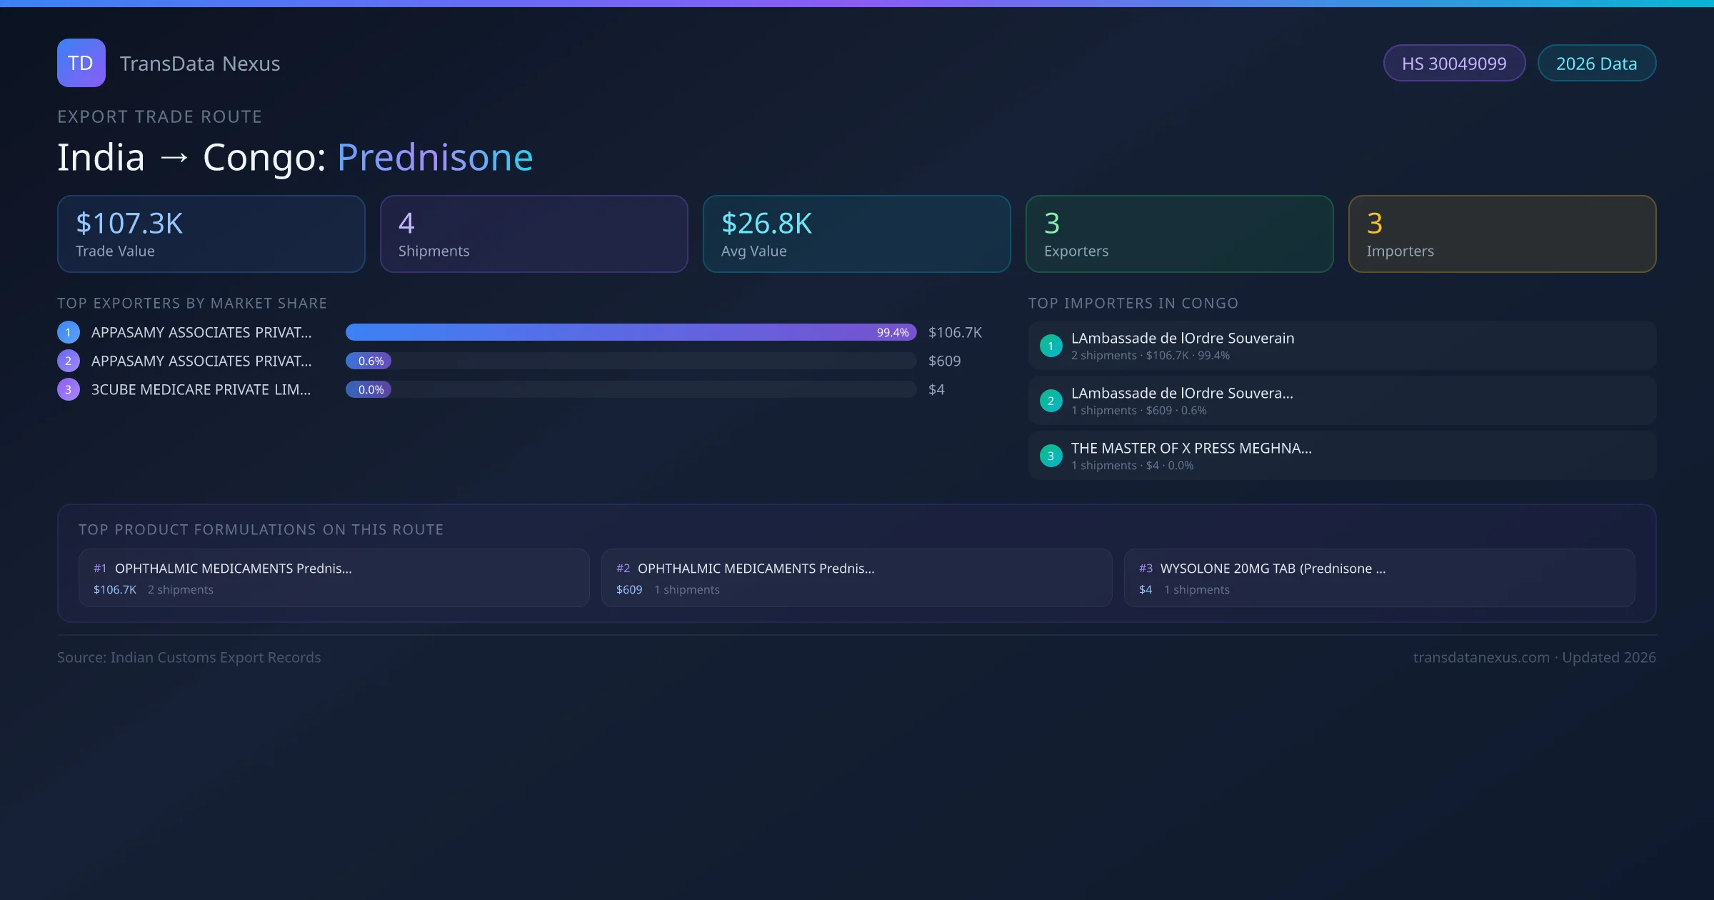The width and height of the screenshot is (1714, 900).
Task: Open #3 WYSOLONE 20MG TAB formulation card
Action: pyautogui.click(x=1379, y=578)
